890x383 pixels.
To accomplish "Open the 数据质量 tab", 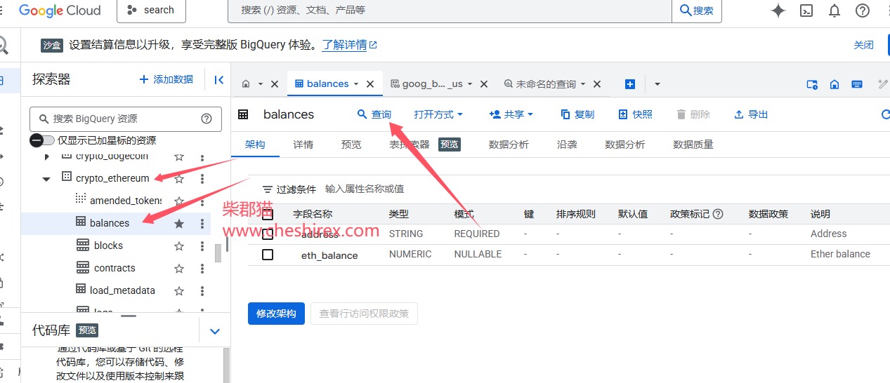I will pyautogui.click(x=693, y=145).
